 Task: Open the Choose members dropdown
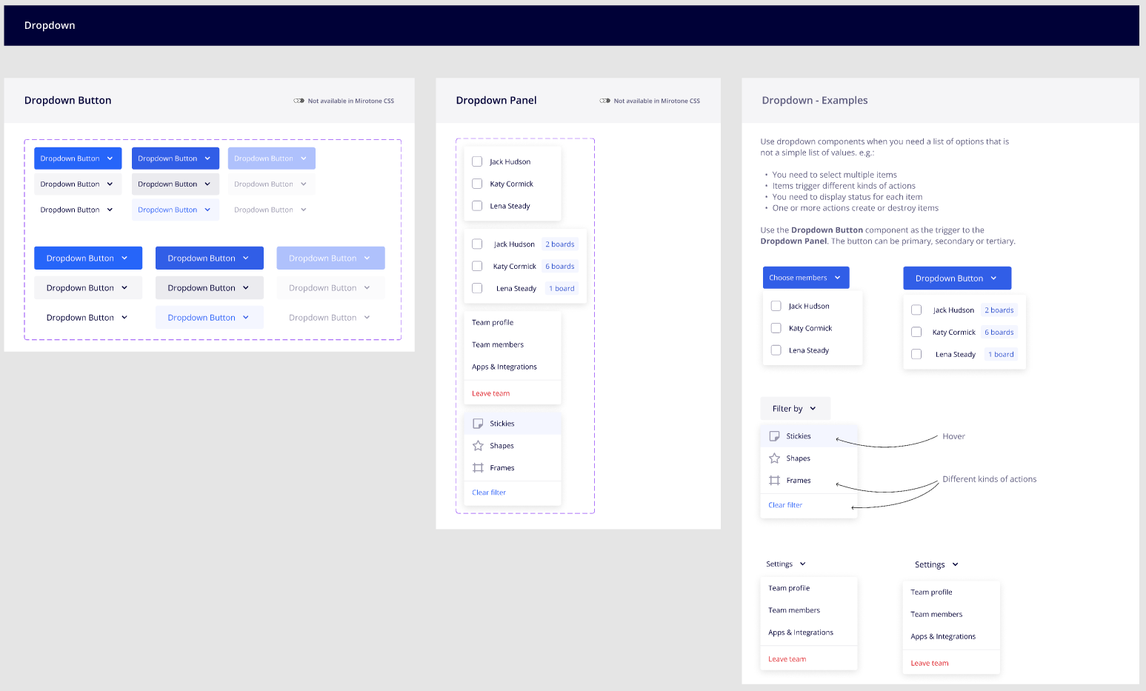pos(805,278)
